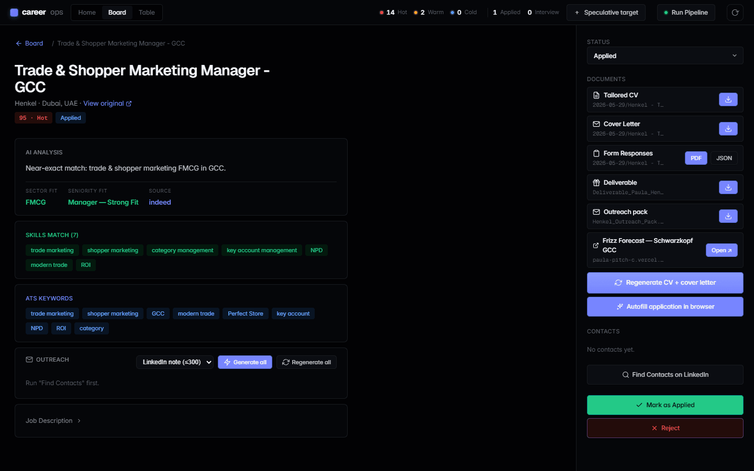Click the Form Responses clipboard icon
754x471 pixels.
click(x=596, y=153)
